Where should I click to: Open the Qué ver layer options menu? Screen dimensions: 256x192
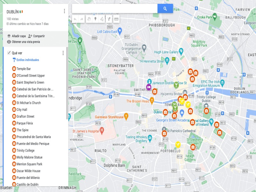pyautogui.click(x=63, y=53)
